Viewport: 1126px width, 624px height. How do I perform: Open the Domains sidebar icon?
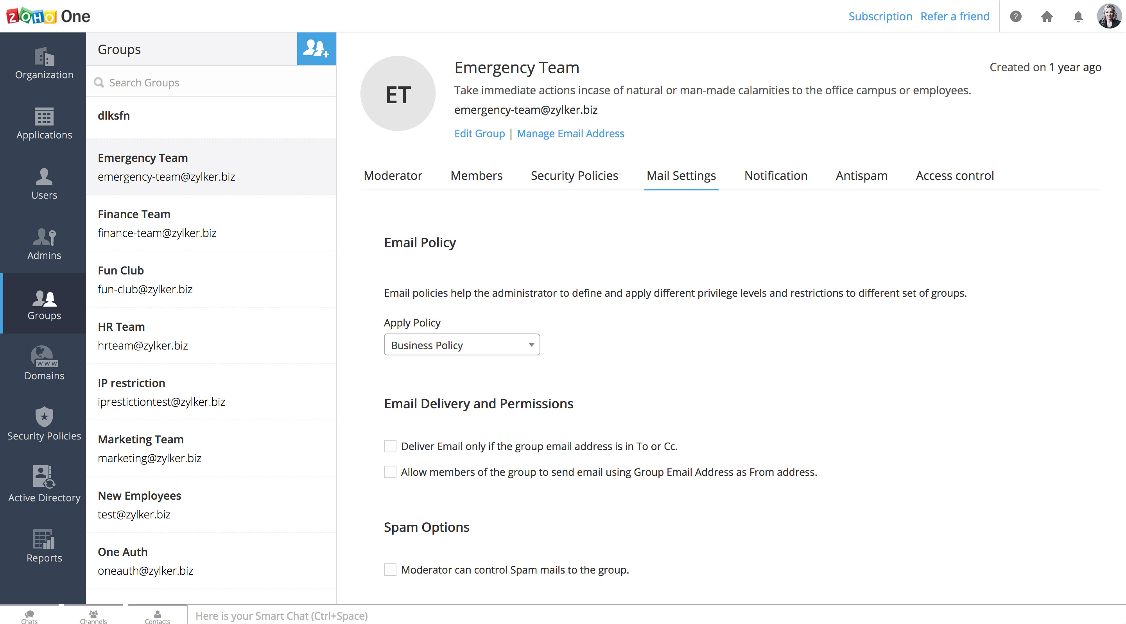coord(44,364)
